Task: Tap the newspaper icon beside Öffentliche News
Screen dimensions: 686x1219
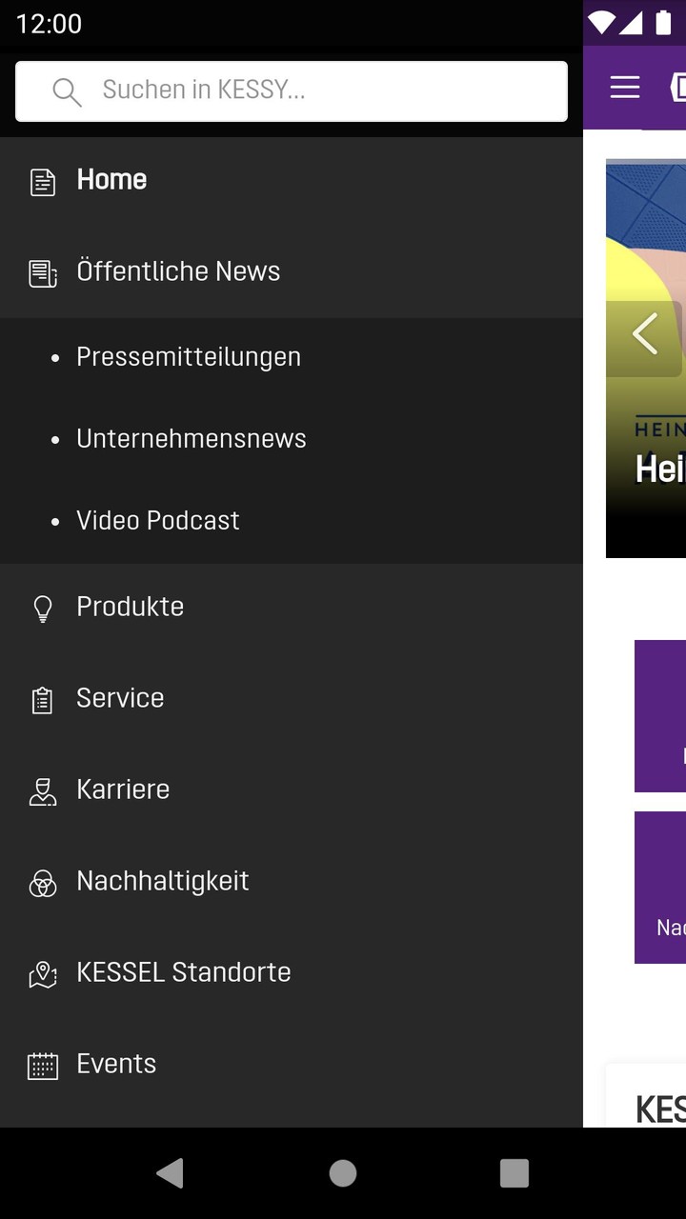Action: click(x=43, y=273)
